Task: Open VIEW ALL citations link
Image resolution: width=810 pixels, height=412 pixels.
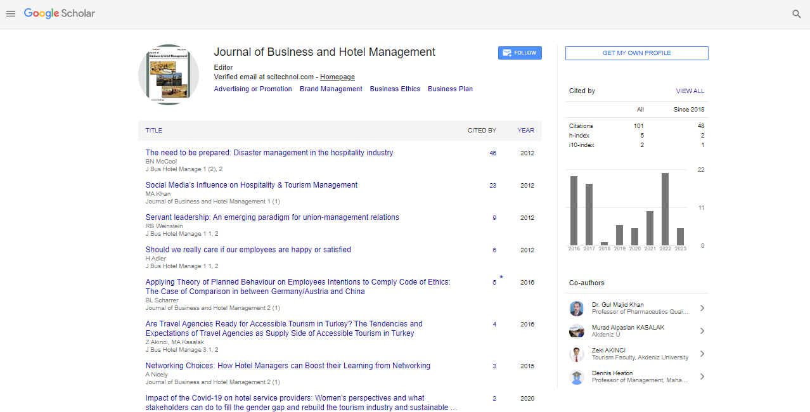Action: [690, 91]
